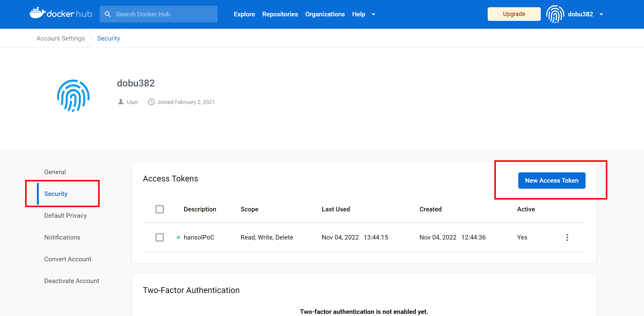The width and height of the screenshot is (644, 316).
Task: Check the hansolPoC token checkbox
Action: pyautogui.click(x=160, y=237)
